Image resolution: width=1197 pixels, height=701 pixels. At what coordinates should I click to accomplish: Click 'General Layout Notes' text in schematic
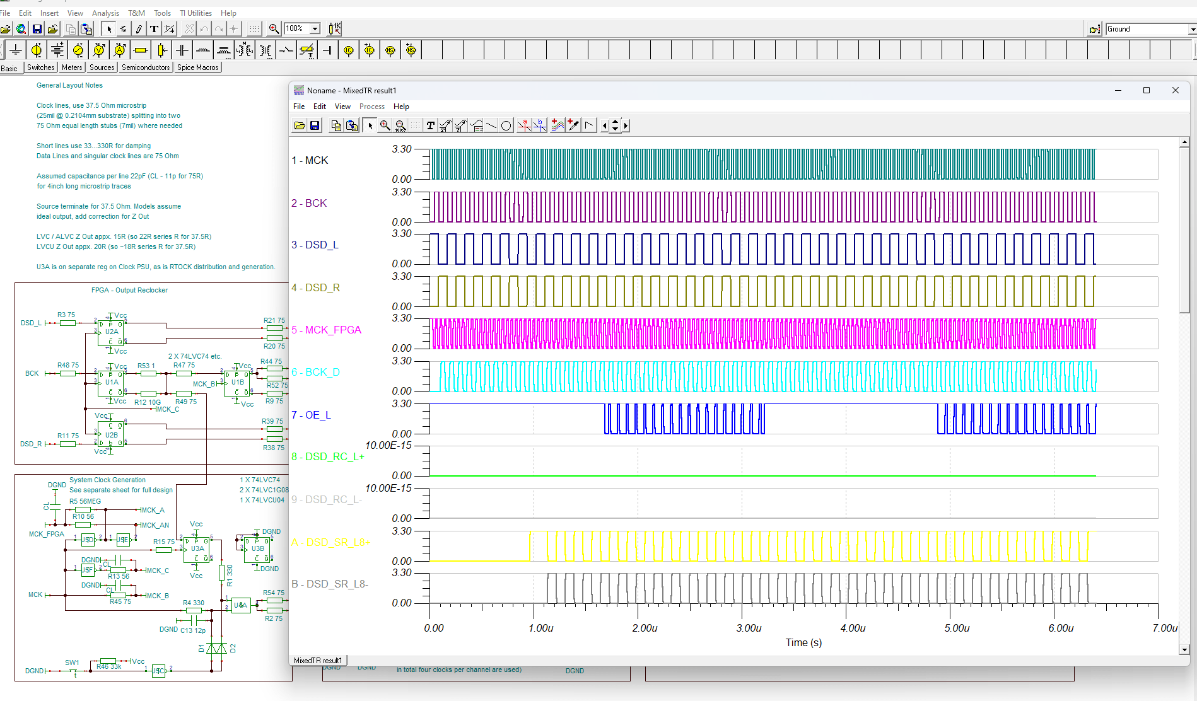pyautogui.click(x=69, y=85)
